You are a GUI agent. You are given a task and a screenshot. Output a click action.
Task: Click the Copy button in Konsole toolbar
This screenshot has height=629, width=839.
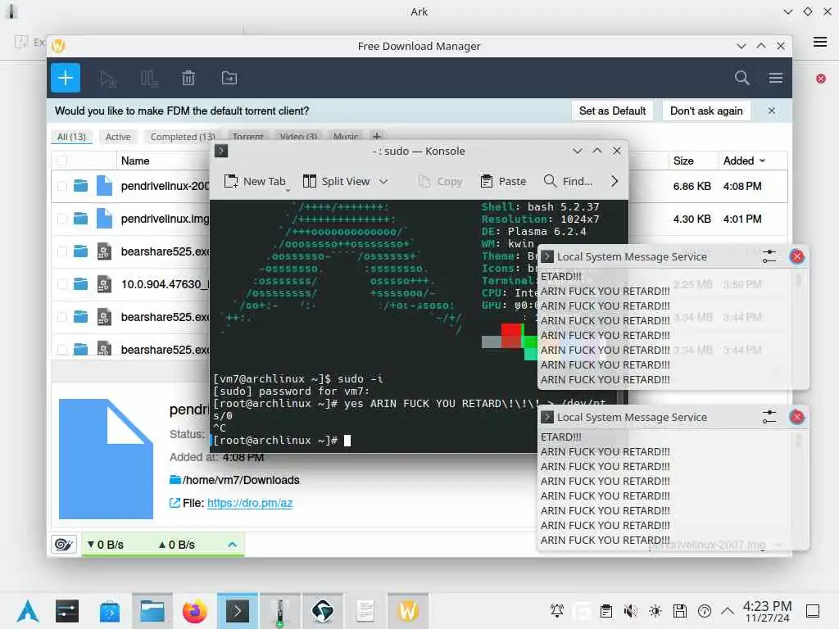440,181
